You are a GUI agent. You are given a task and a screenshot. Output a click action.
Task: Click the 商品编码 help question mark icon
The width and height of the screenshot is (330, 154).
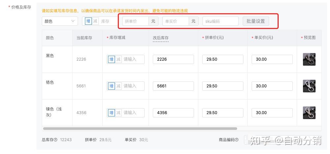(237, 140)
